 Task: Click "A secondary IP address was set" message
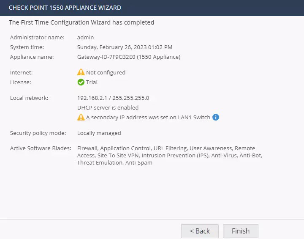[148, 117]
